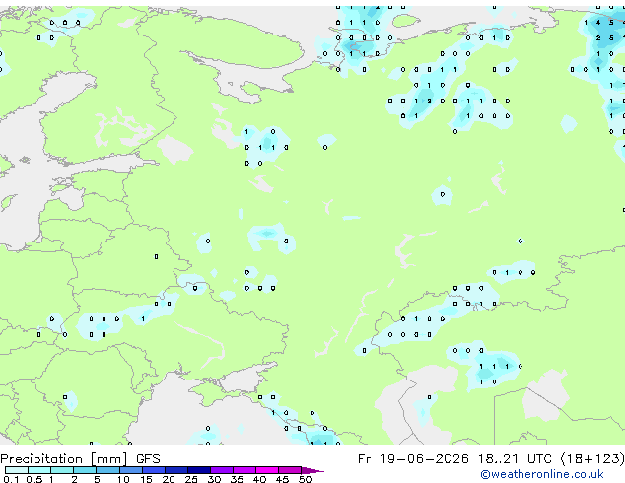
Task: Click the date '19-06-2026' in the map footer
Action: tap(424, 459)
